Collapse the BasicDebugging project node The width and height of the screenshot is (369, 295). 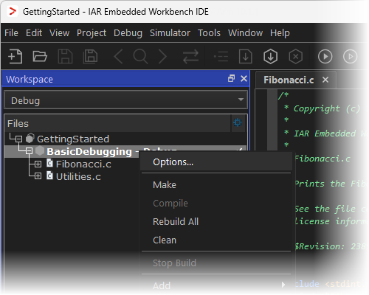tap(29, 151)
